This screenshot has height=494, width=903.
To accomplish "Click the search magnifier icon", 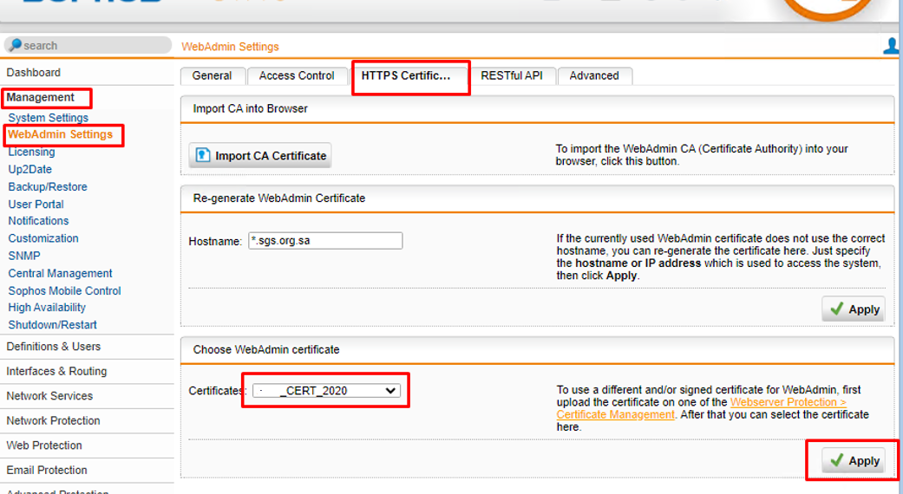I will (x=16, y=45).
